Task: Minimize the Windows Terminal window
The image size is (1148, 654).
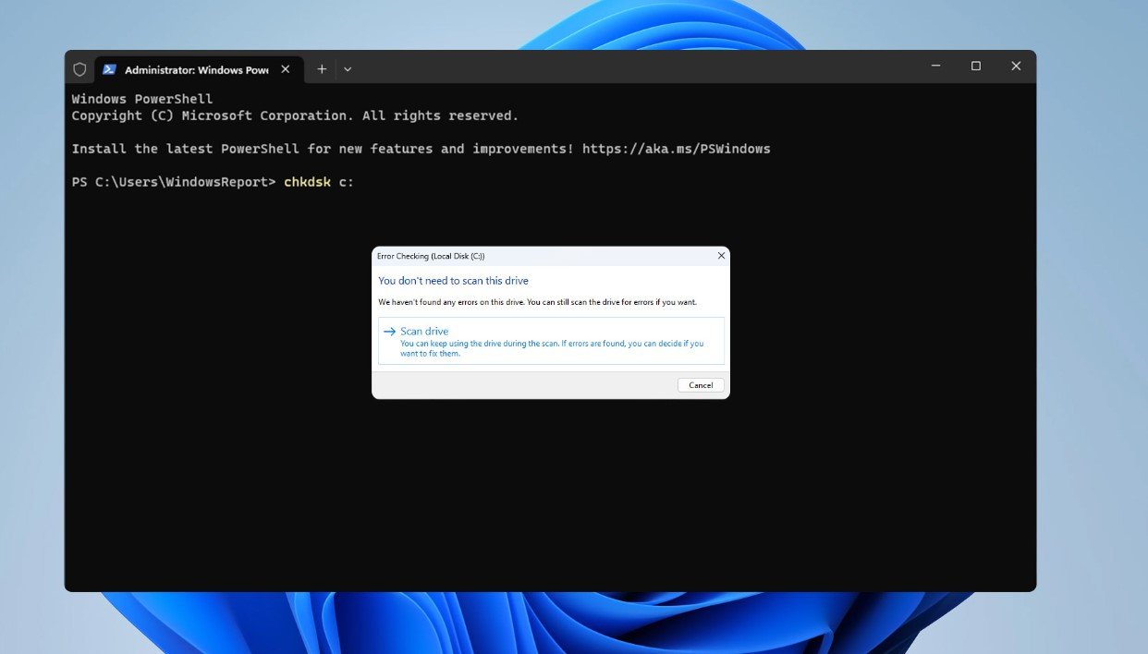Action: tap(935, 67)
